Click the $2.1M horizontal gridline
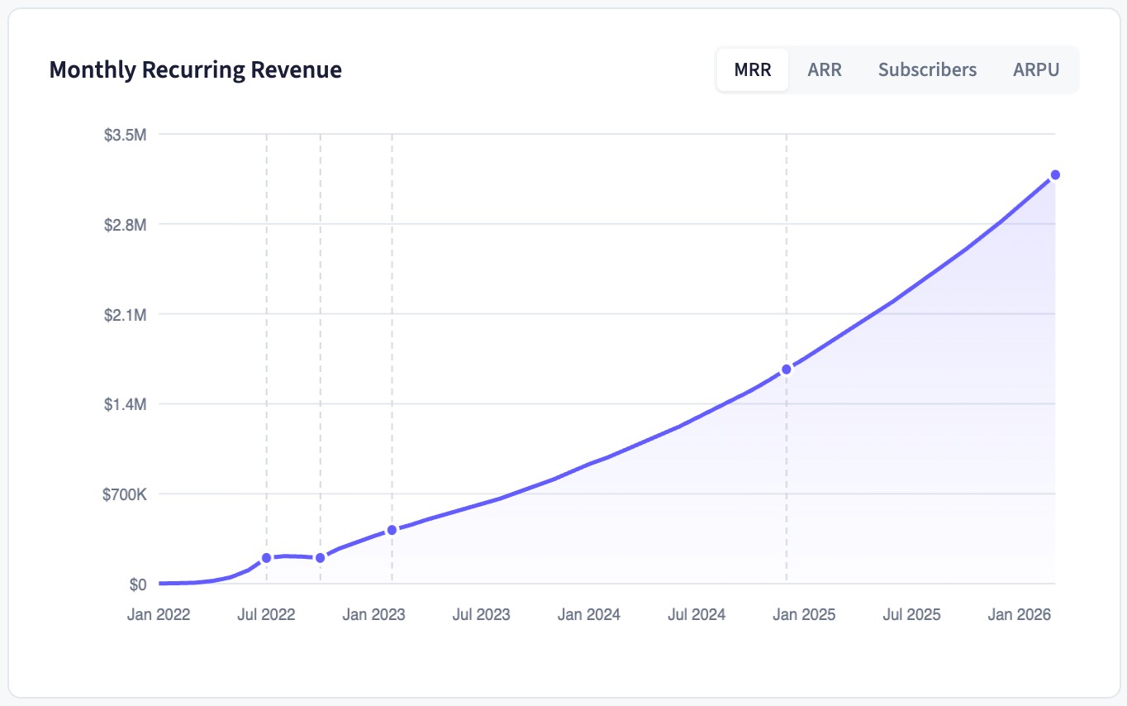Viewport: 1127px width, 706px height. [578, 314]
